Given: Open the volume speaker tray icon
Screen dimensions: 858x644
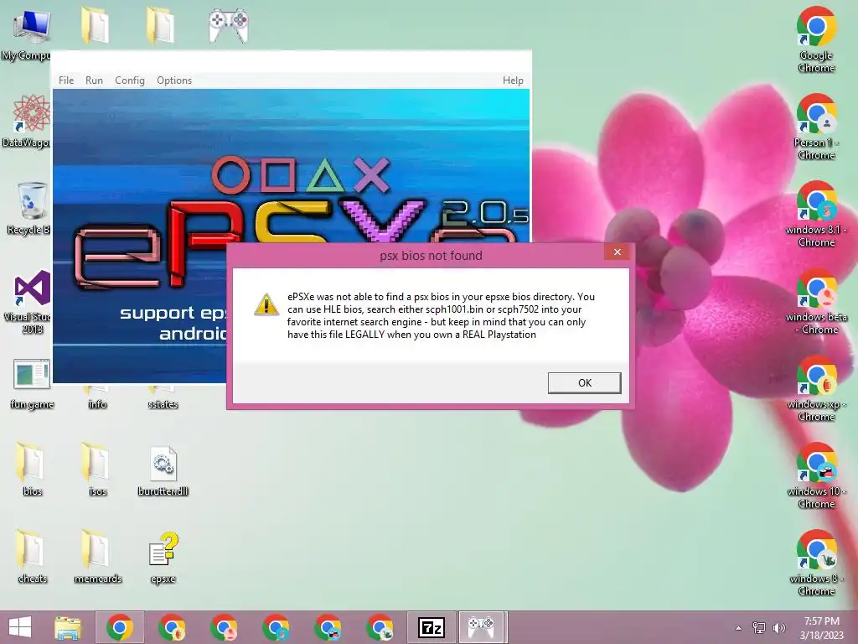Looking at the screenshot, I should coord(778,628).
